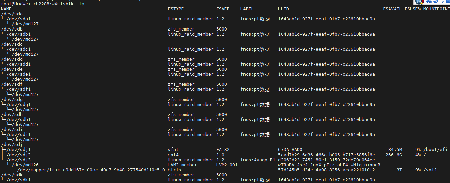Screen dimensions: 450x183
Task: Click the fnos:Avago R1 label
Action: [258, 160]
